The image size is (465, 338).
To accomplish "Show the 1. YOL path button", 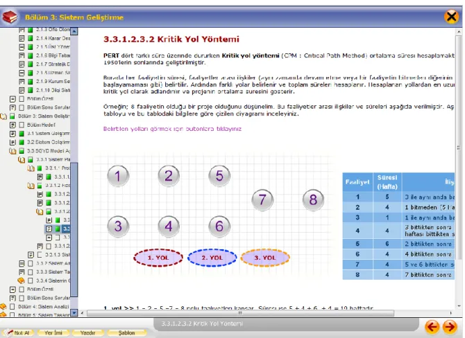I will point(158,258).
